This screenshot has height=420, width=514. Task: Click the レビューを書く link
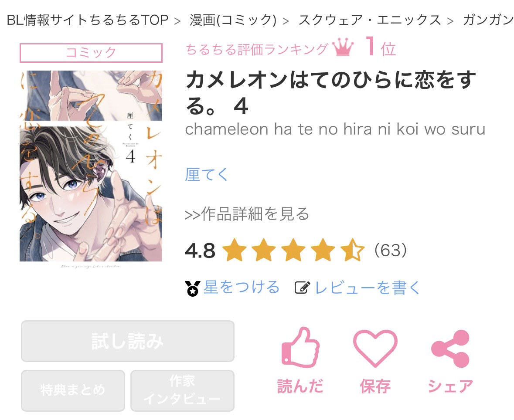367,288
